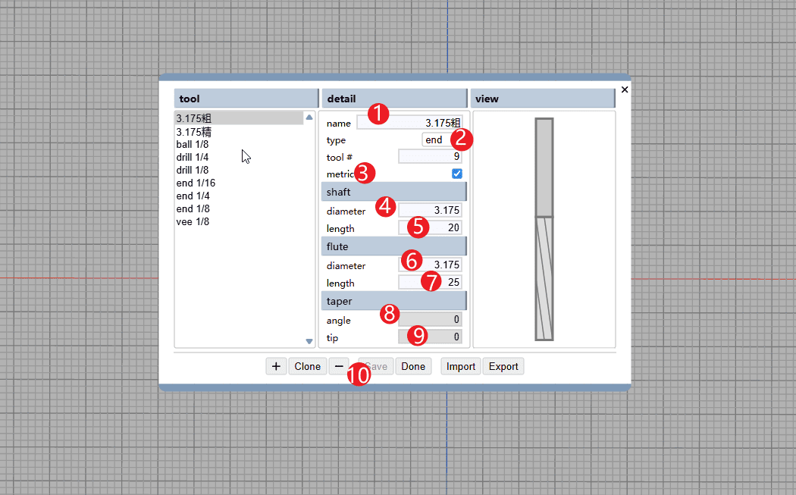Open the tool type dropdown

pyautogui.click(x=435, y=139)
